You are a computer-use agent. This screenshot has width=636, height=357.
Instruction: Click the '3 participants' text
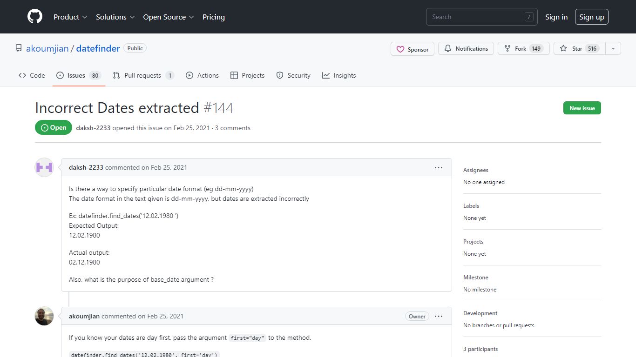click(480, 349)
